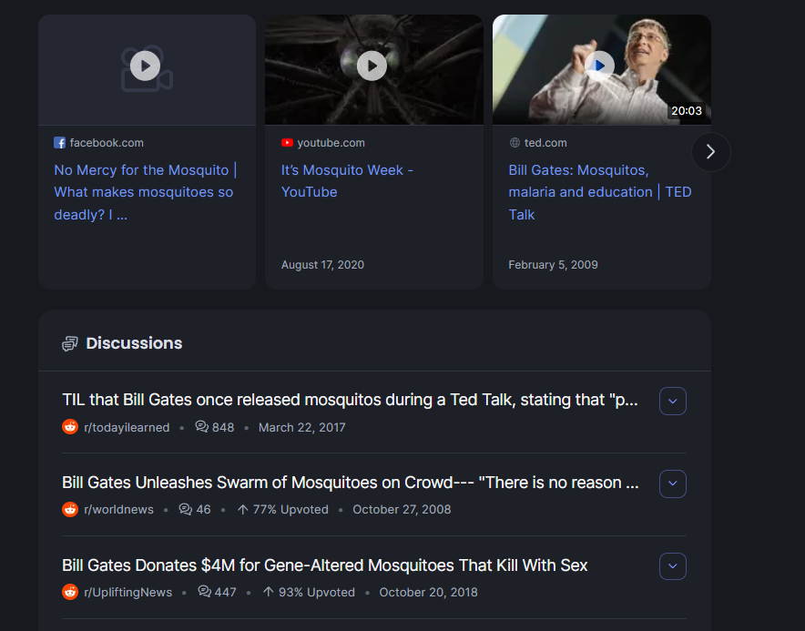Click the Reddit icon beside r/worldnews
This screenshot has width=805, height=631.
coord(70,509)
